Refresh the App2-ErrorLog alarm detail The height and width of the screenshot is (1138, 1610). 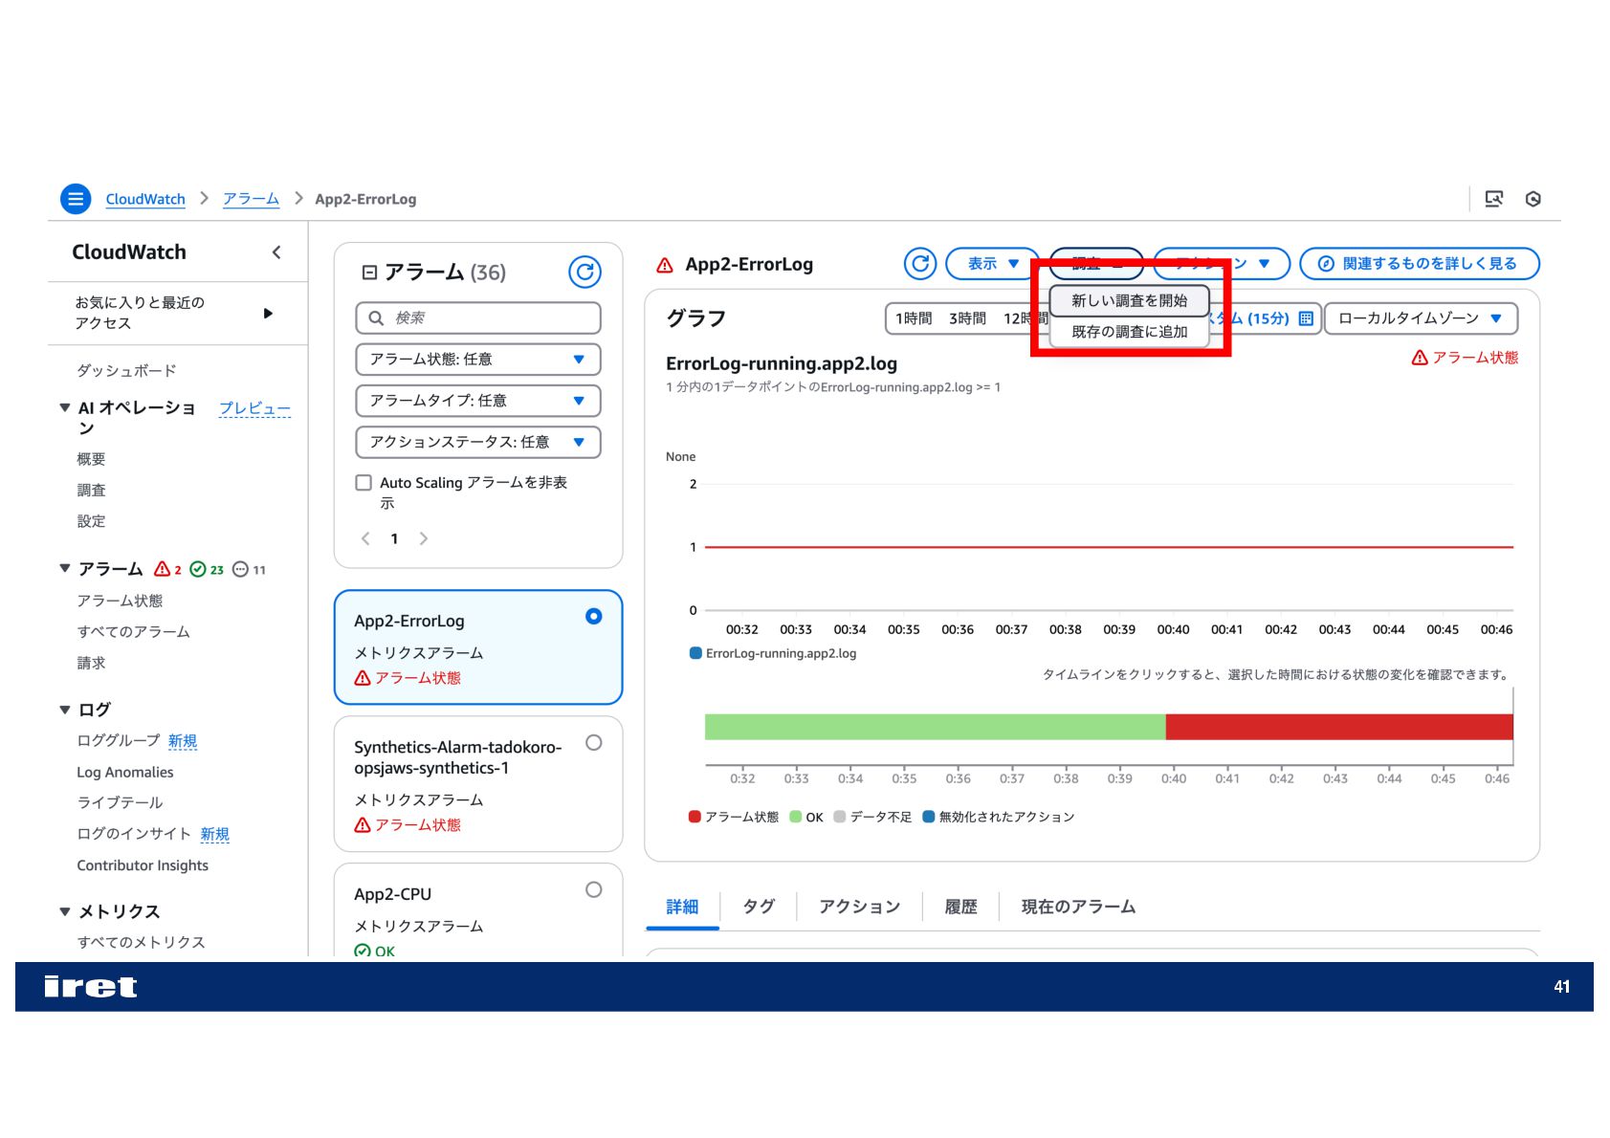(920, 264)
